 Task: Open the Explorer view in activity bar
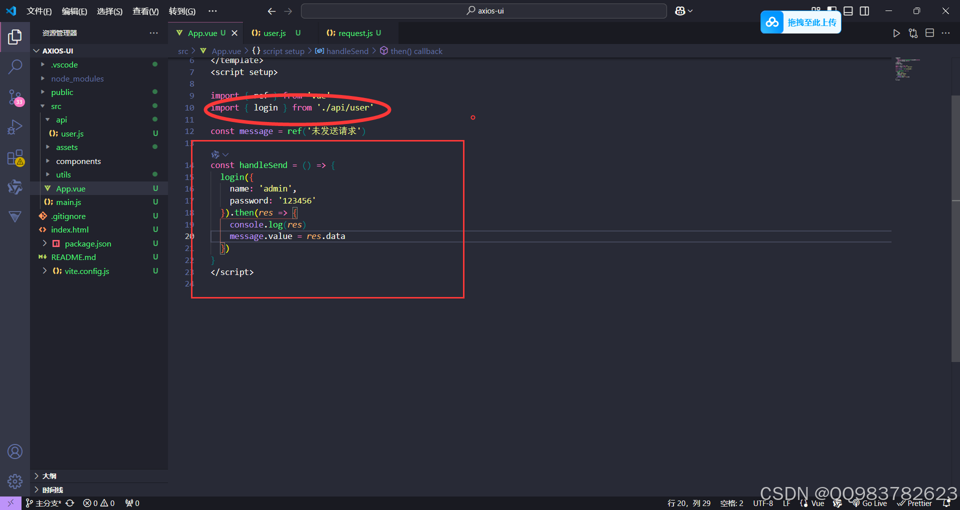[15, 36]
